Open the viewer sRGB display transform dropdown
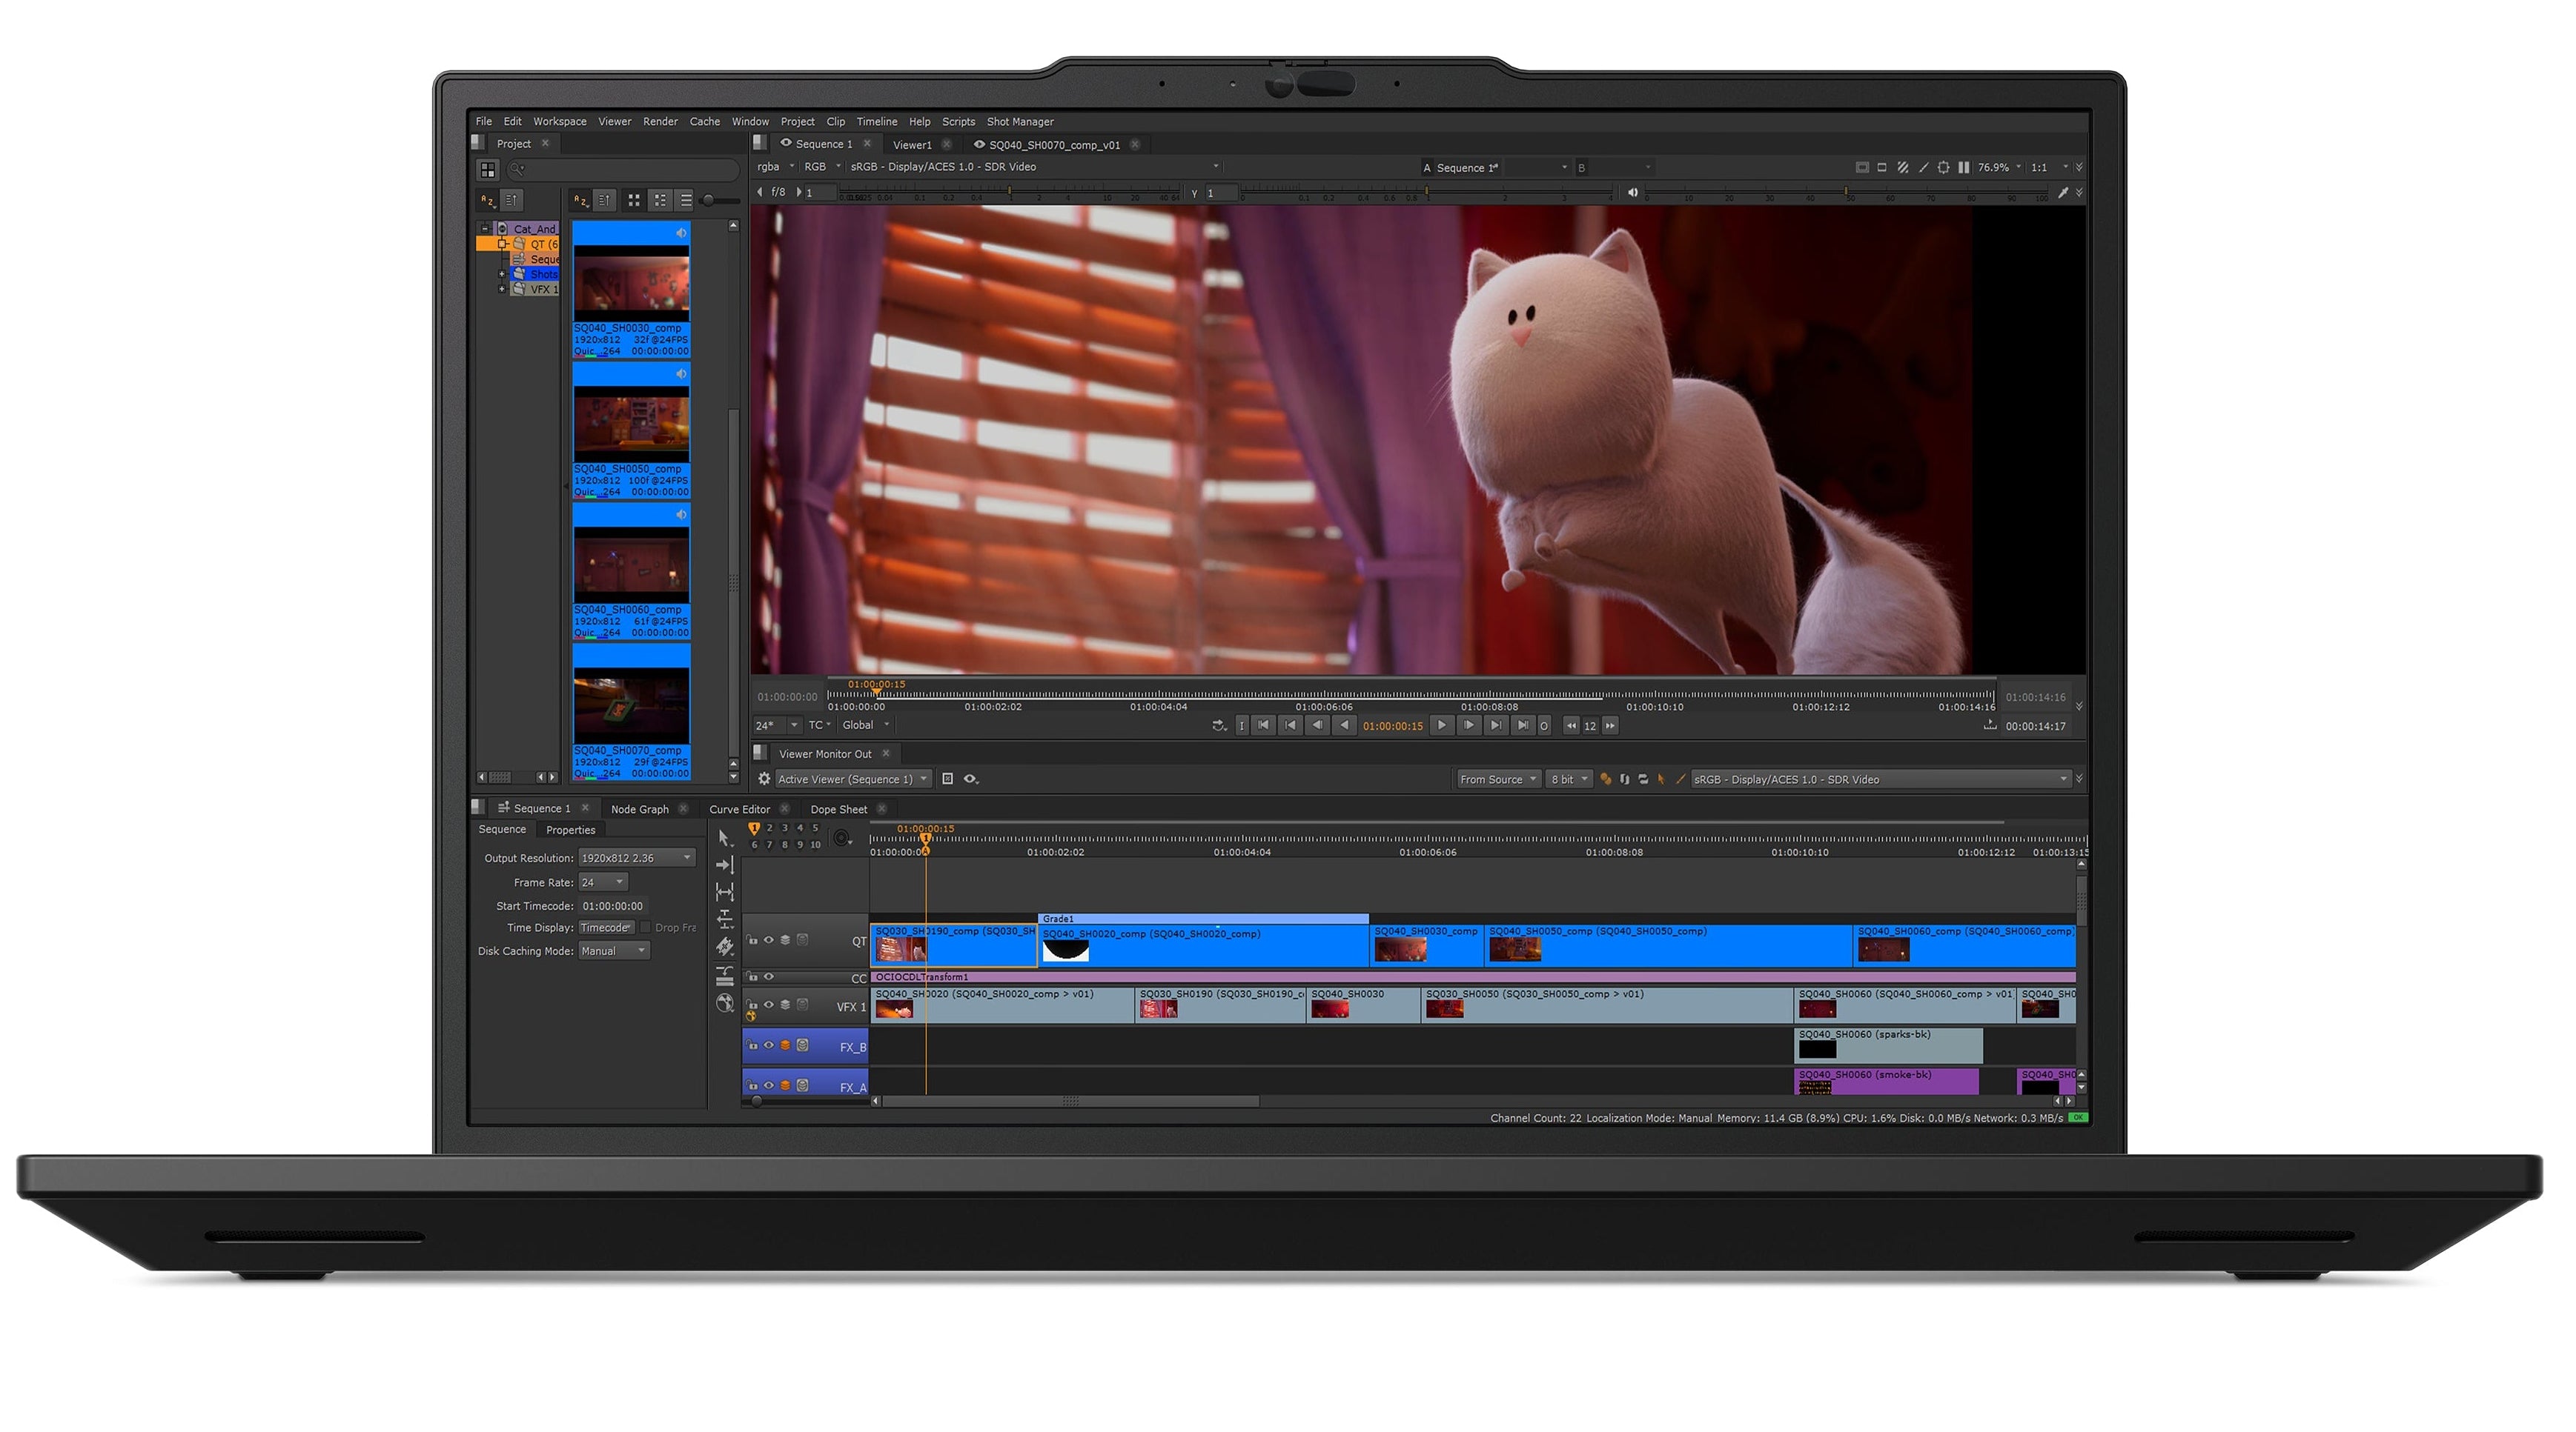Viewport: 2576px width, 1432px height. click(1034, 167)
